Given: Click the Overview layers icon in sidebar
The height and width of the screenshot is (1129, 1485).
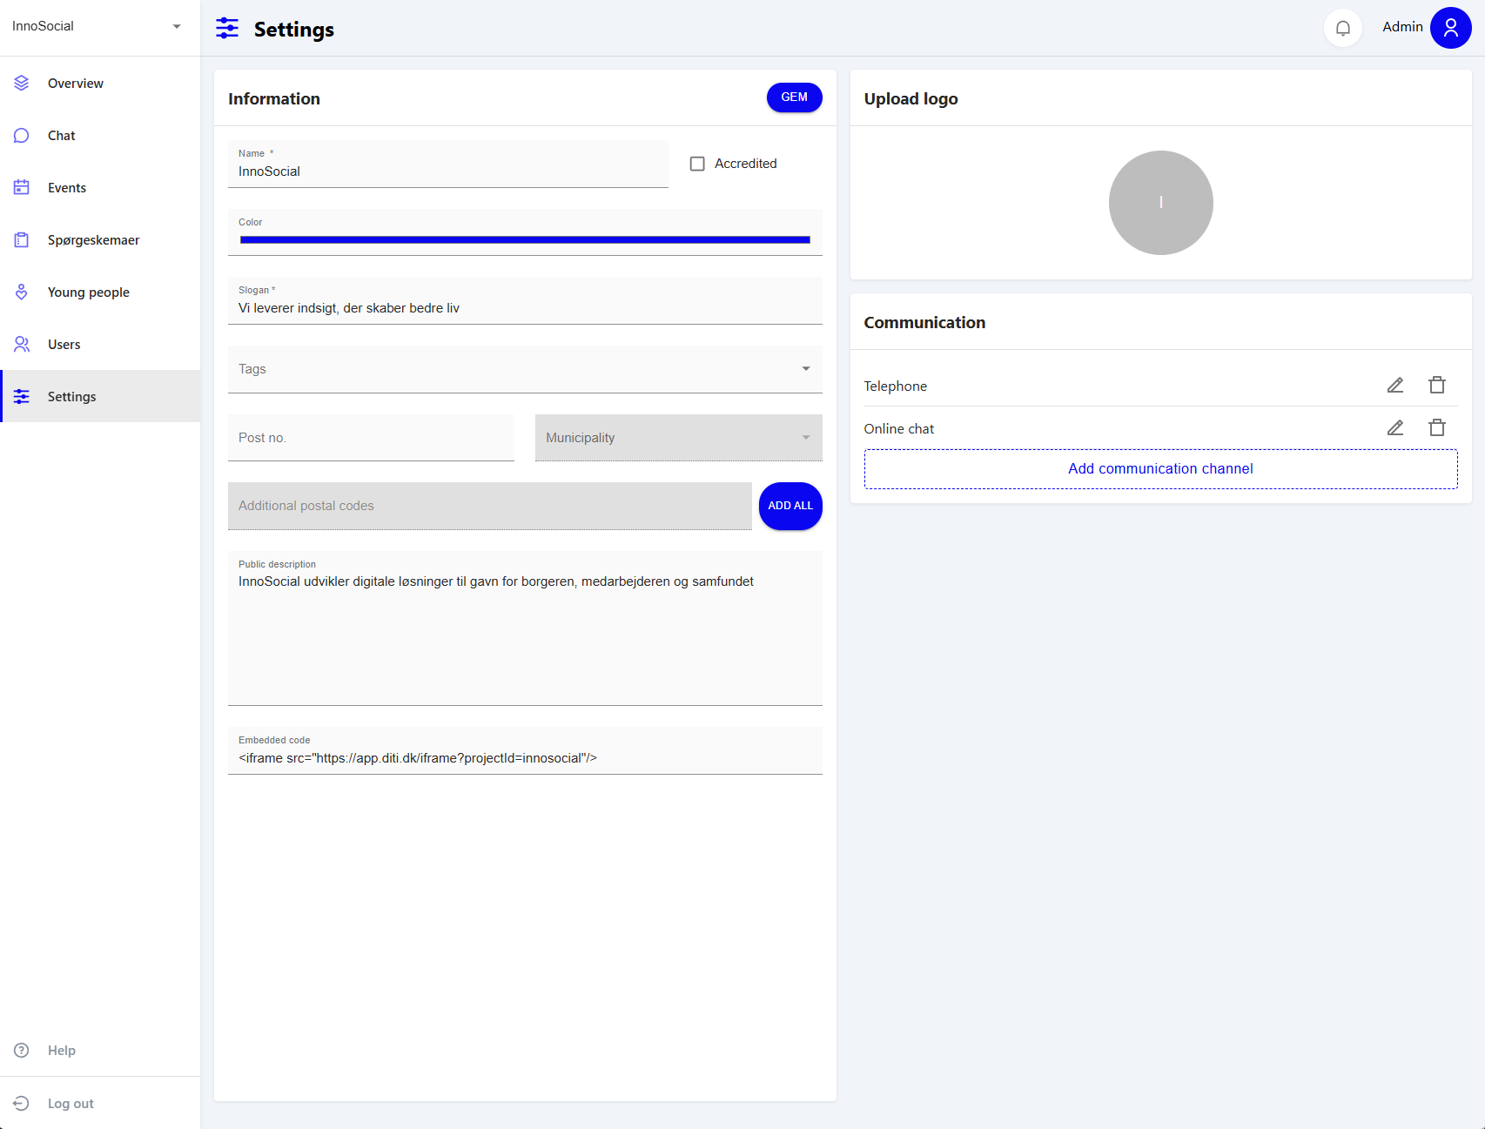Looking at the screenshot, I should 22,83.
